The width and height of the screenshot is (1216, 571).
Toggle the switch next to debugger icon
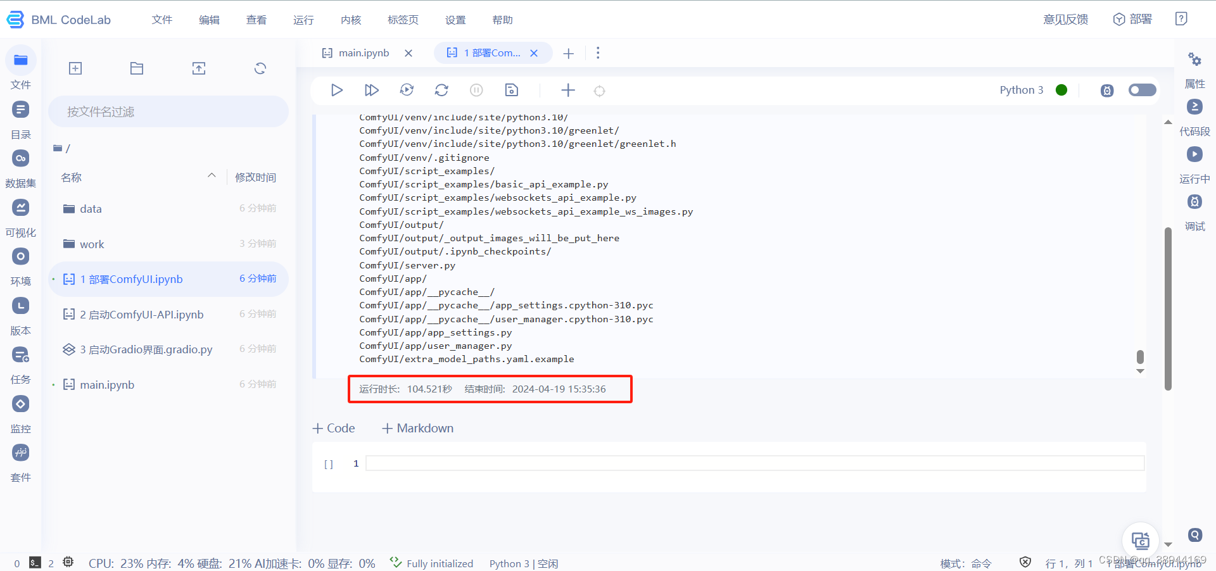tap(1142, 90)
